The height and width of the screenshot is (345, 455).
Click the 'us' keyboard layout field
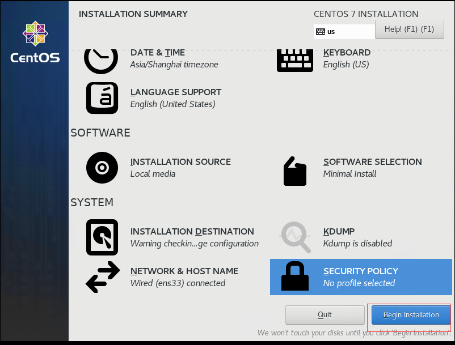pyautogui.click(x=344, y=32)
